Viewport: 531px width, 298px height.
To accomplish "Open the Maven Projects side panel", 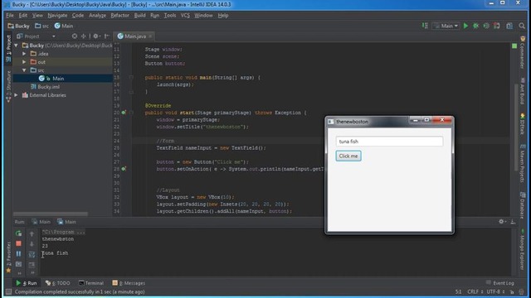I will (x=523, y=163).
